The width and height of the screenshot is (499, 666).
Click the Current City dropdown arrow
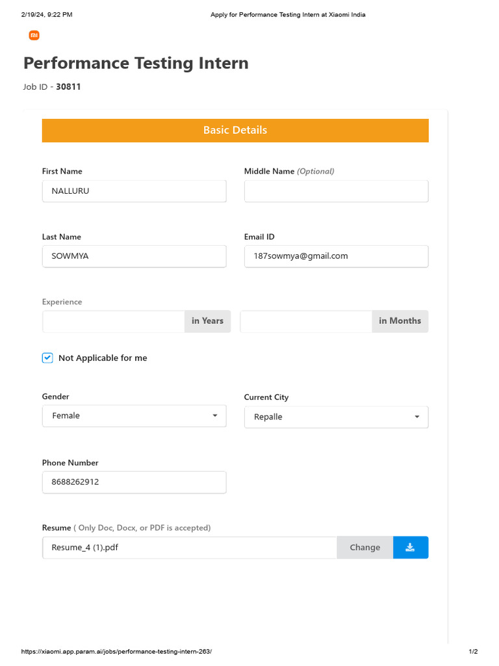(x=417, y=417)
